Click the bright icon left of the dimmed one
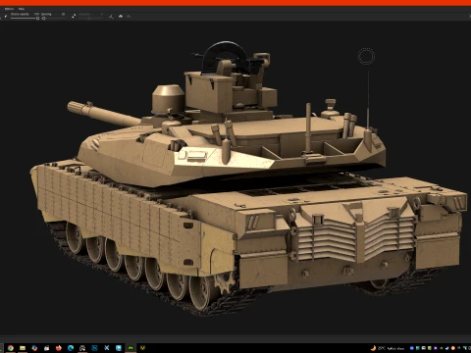Viewport: 471px width, 353px height. 121,16
